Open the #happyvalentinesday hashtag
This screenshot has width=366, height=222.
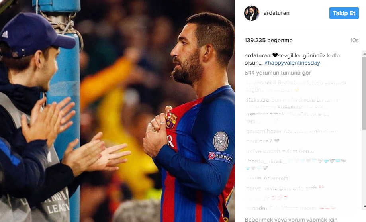[292, 63]
